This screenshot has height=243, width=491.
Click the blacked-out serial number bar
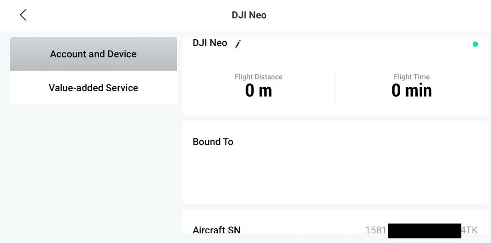coord(424,231)
